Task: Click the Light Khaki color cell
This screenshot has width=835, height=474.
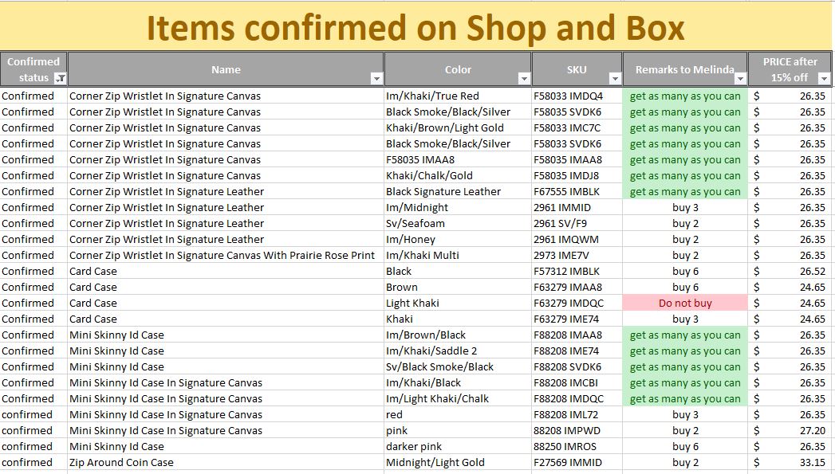Action: tap(412, 303)
